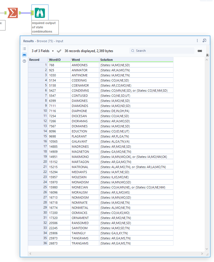Select the MAGNETON cell
This screenshot has width=214, height=262.
pyautogui.click(x=85, y=152)
